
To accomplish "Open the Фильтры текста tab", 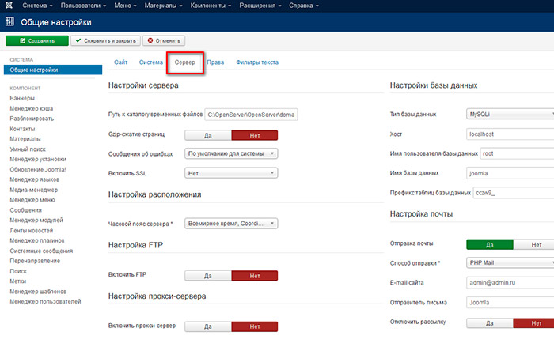I will click(256, 62).
